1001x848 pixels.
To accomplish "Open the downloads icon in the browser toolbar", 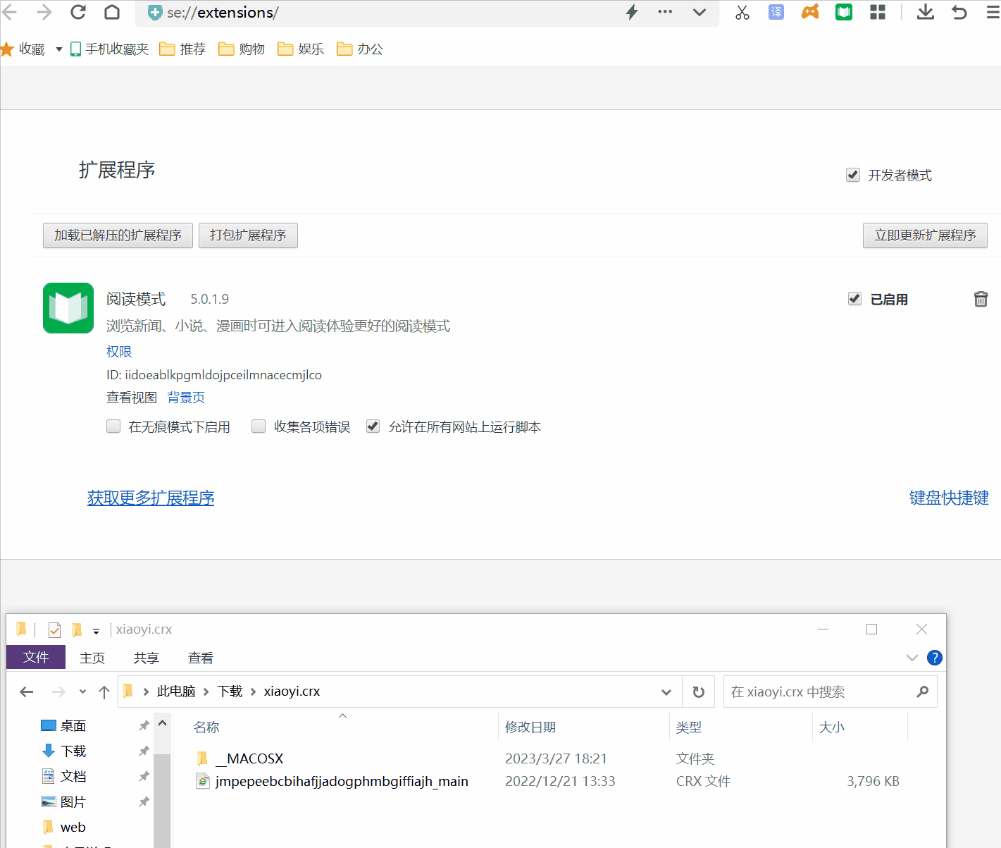I will click(926, 13).
